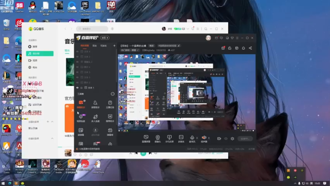Like current song heart in QQ音乐

(x=75, y=155)
